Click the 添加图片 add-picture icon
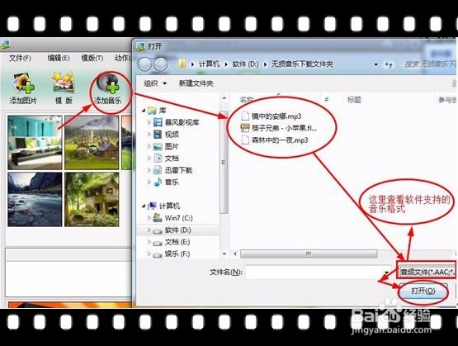 [x=23, y=83]
